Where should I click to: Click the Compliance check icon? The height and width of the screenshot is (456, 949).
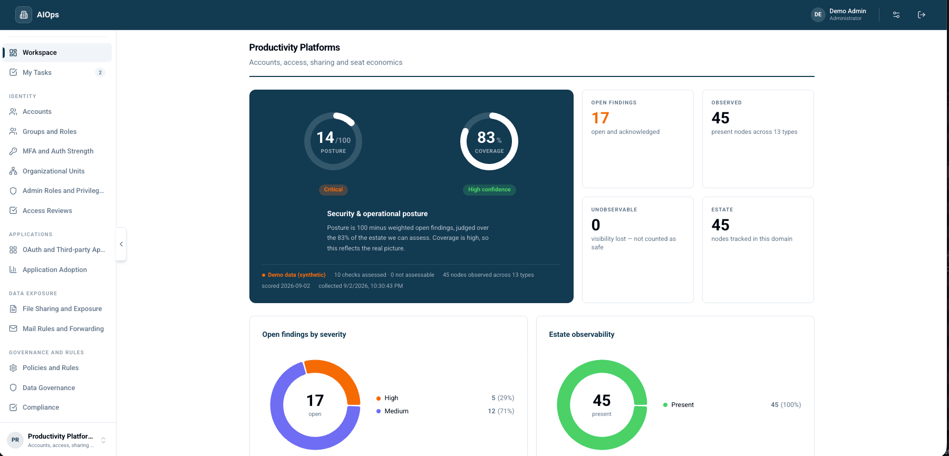[x=13, y=408]
